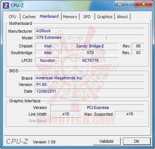Screen dimensions: 155x149
Task: Click the NCT6776 LPCIO value
Action: [90, 60]
